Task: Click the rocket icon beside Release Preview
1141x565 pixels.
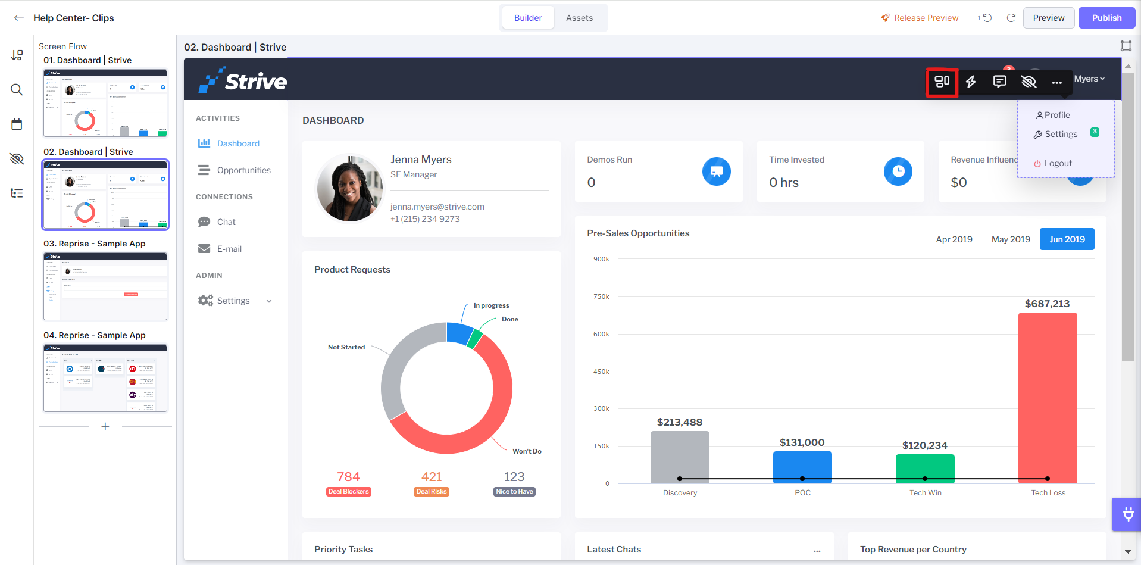Action: coord(886,18)
